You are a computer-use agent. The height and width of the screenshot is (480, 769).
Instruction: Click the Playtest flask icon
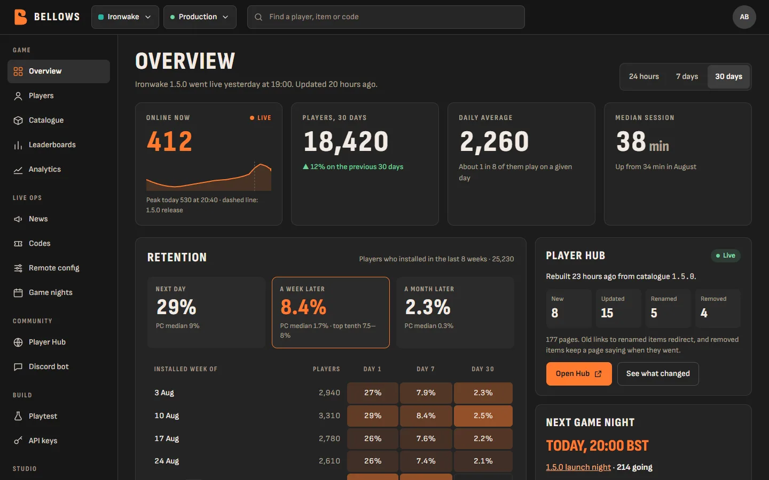tap(18, 417)
